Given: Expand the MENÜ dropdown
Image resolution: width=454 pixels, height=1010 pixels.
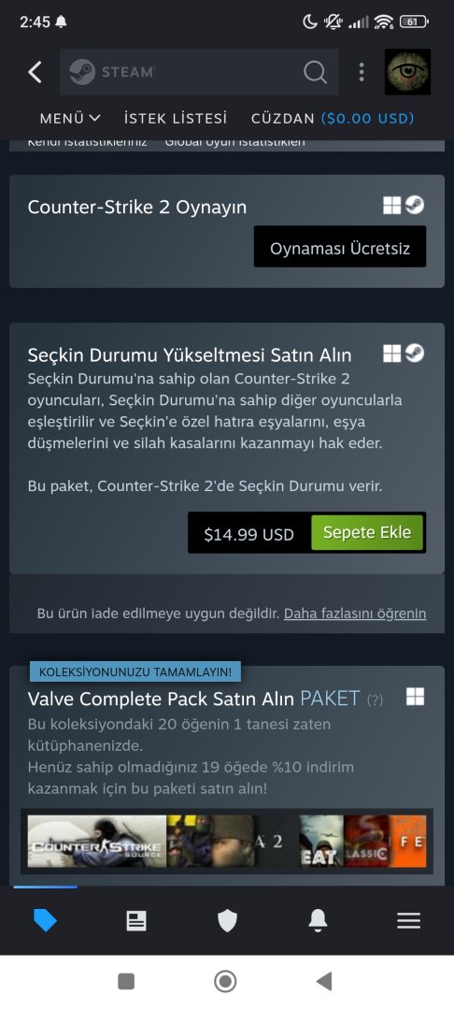Looking at the screenshot, I should click(70, 119).
